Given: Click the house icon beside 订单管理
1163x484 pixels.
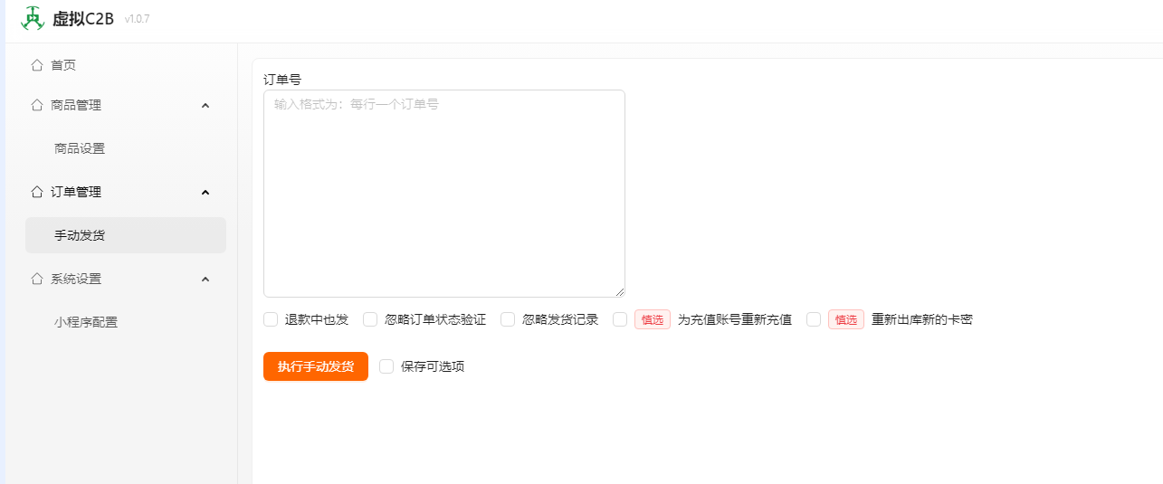Looking at the screenshot, I should (37, 192).
